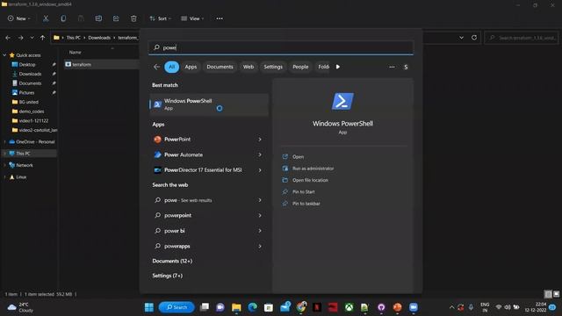This screenshot has height=316, width=562.
Task: Collapse Quick access tree node
Action: pyautogui.click(x=4, y=55)
